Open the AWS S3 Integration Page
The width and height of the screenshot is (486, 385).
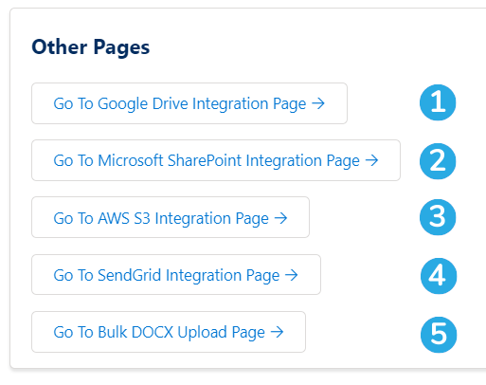[x=171, y=217]
